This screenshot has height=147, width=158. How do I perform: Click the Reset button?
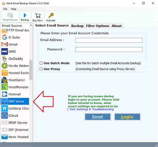coord(98,117)
